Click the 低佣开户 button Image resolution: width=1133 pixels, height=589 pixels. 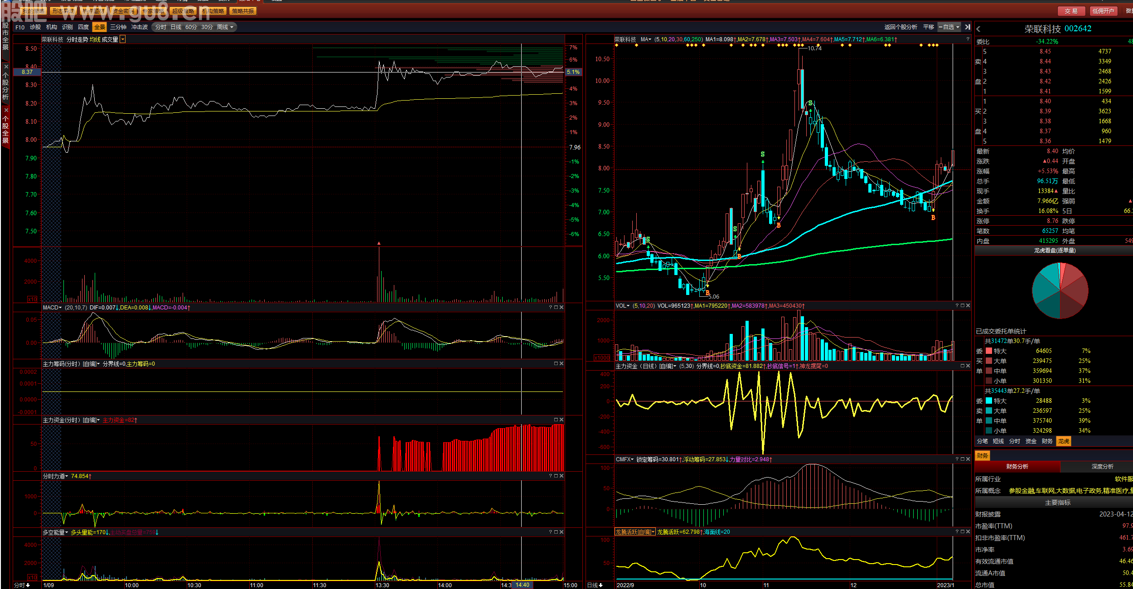tap(1103, 11)
